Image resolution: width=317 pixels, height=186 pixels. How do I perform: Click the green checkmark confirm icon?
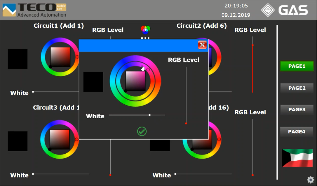pos(142,131)
